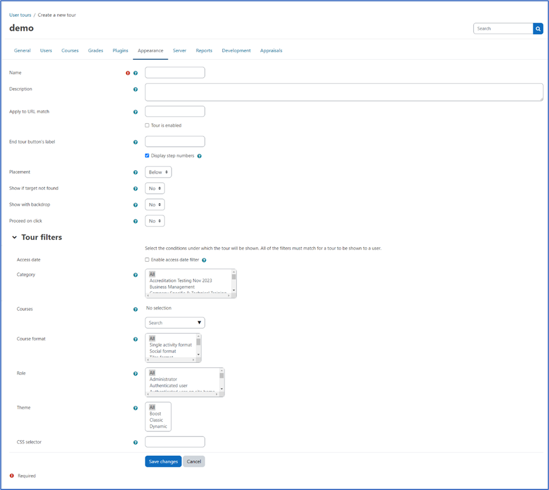This screenshot has height=490, width=549.
Task: Open help for Proceed on click
Action: click(x=136, y=221)
